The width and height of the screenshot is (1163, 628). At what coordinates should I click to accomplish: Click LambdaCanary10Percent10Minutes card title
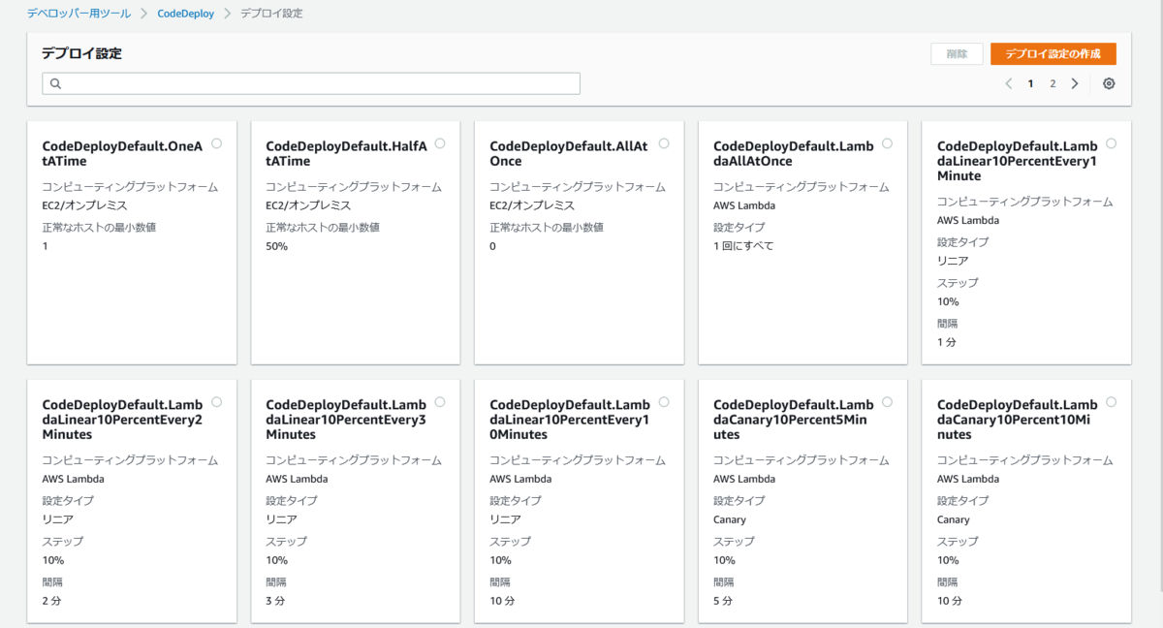(x=1018, y=419)
